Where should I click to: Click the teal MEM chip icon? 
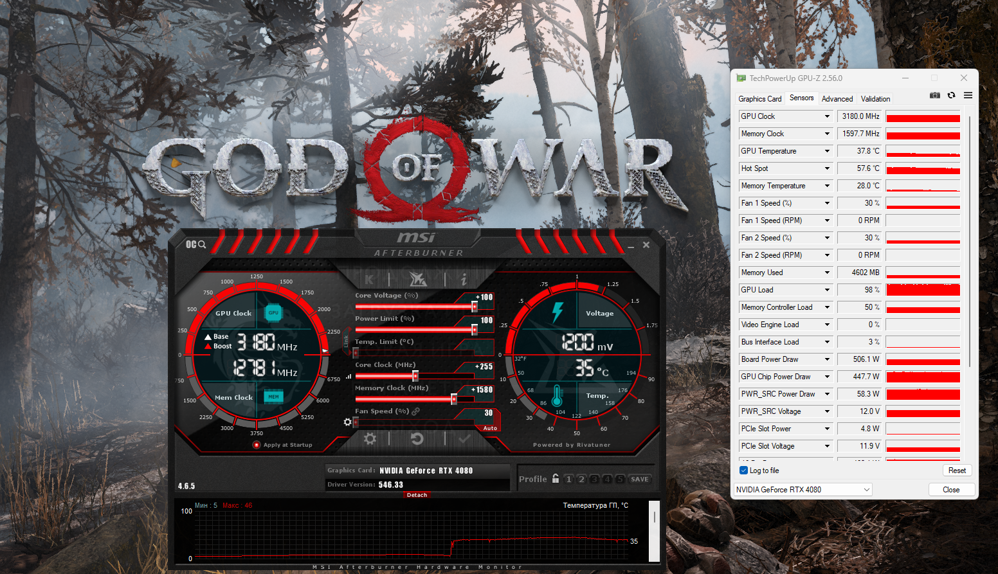[273, 397]
